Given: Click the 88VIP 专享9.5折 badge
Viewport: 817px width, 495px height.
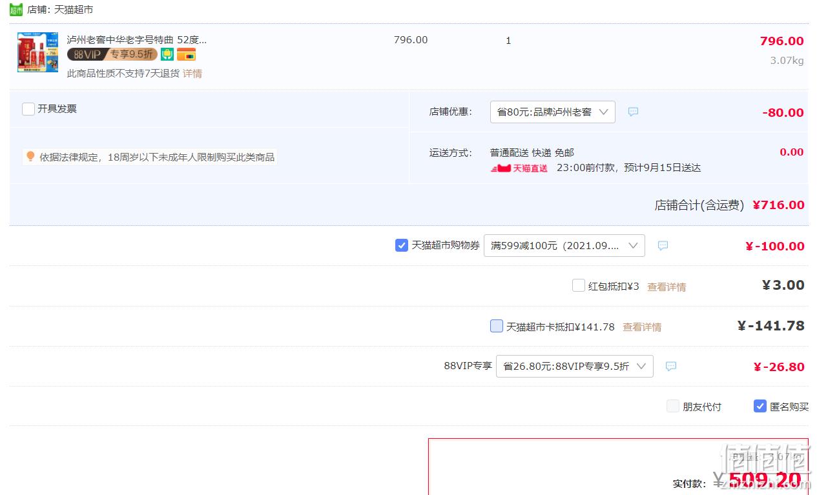Looking at the screenshot, I should tap(112, 54).
